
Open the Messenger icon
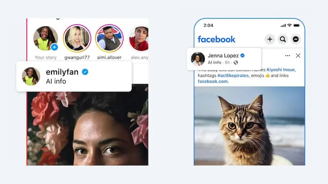tap(296, 39)
